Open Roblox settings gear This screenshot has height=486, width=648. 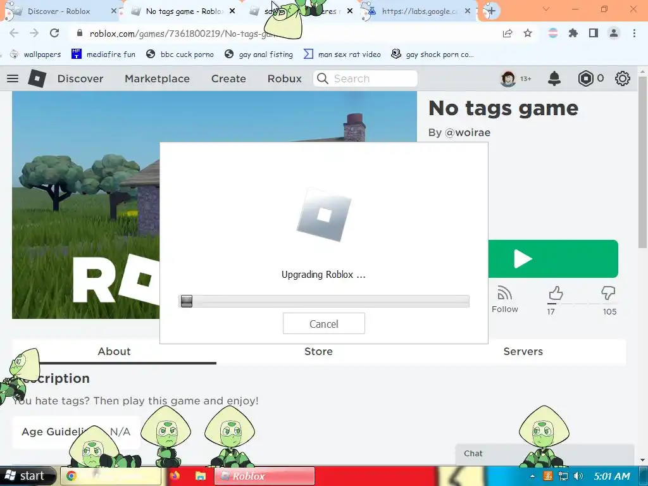(623, 78)
